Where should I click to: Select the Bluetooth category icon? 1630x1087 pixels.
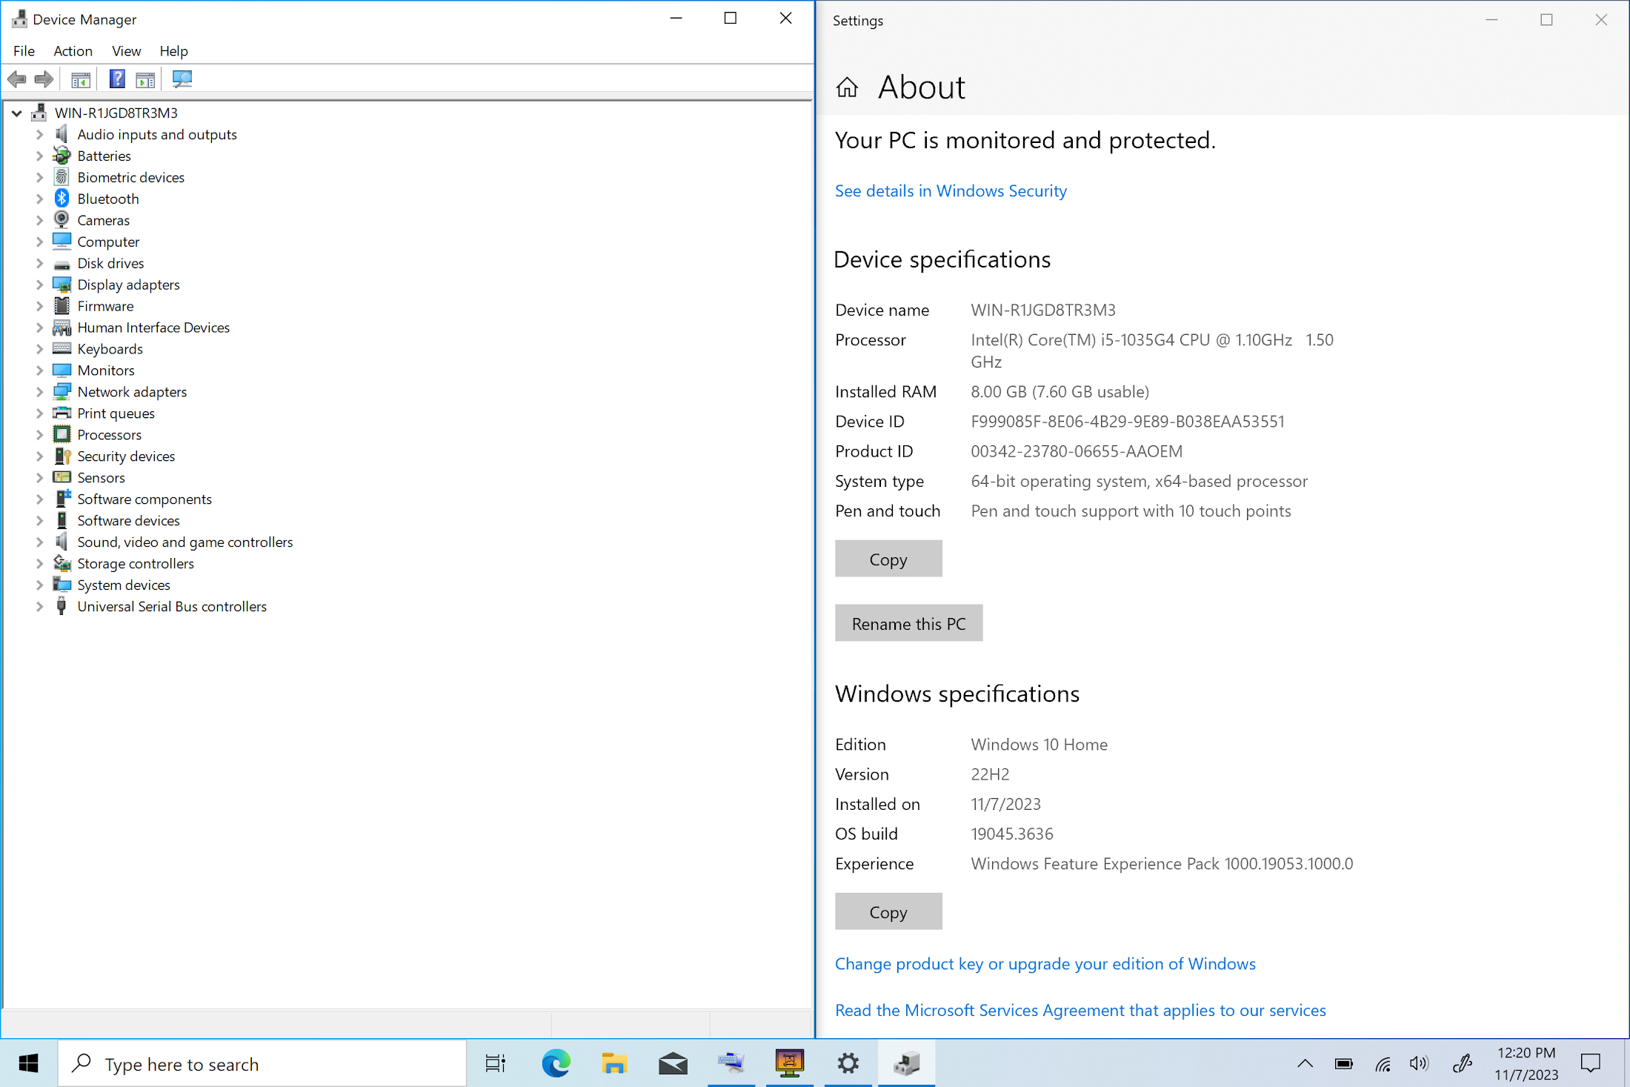[x=62, y=199]
